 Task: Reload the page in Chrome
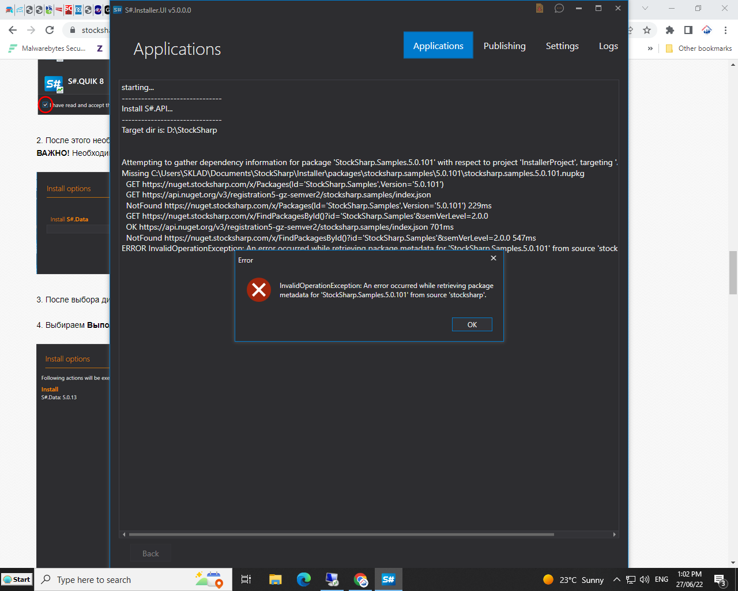point(50,30)
